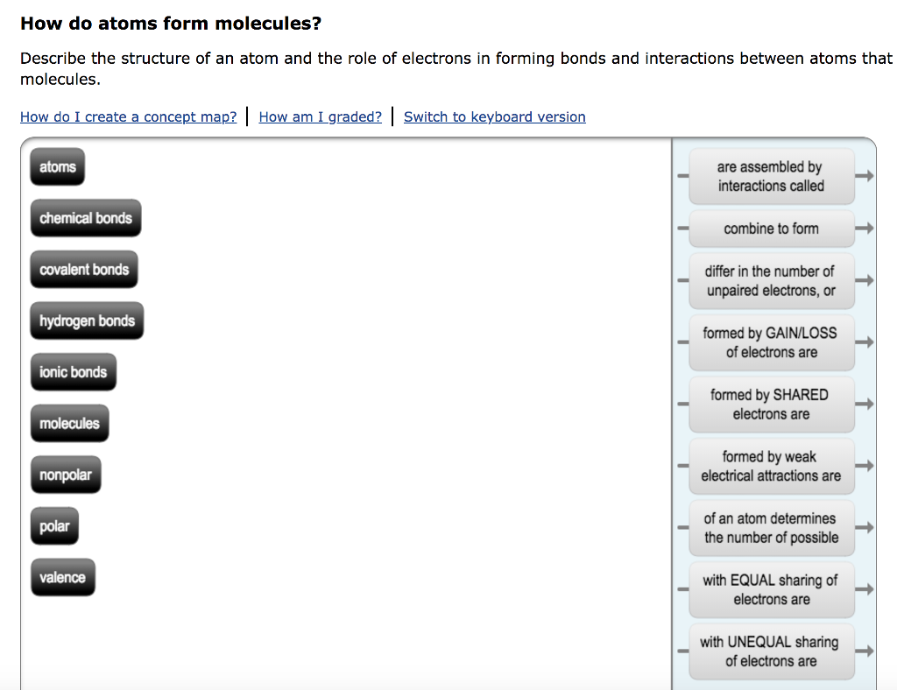Image resolution: width=897 pixels, height=690 pixels.
Task: Select the "with UNEQUAL sharing of electrons are" phrase
Action: click(772, 651)
